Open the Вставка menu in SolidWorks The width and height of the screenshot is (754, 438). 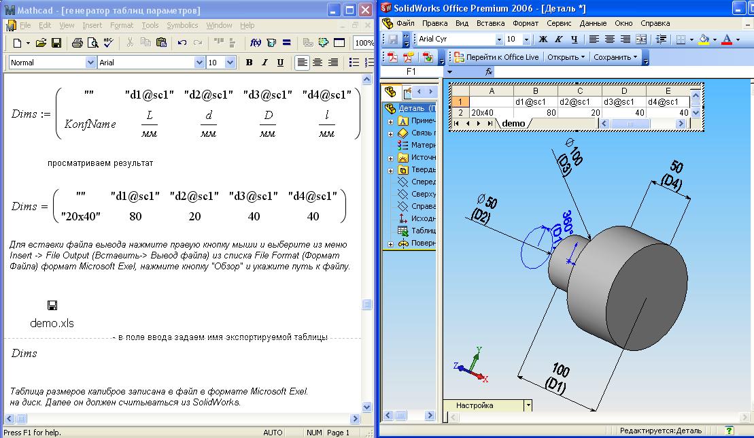(x=490, y=23)
